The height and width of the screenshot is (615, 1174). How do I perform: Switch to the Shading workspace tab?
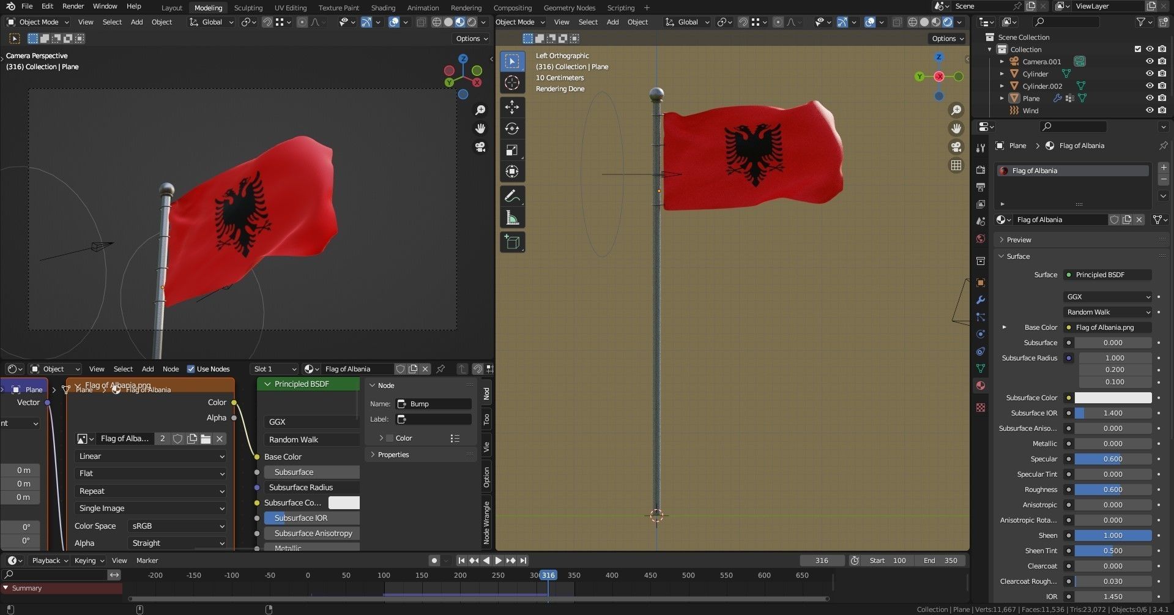[x=383, y=8]
